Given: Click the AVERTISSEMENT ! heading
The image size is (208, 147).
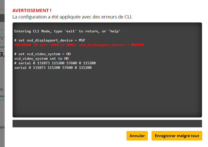Looking at the screenshot, I should click(32, 11).
